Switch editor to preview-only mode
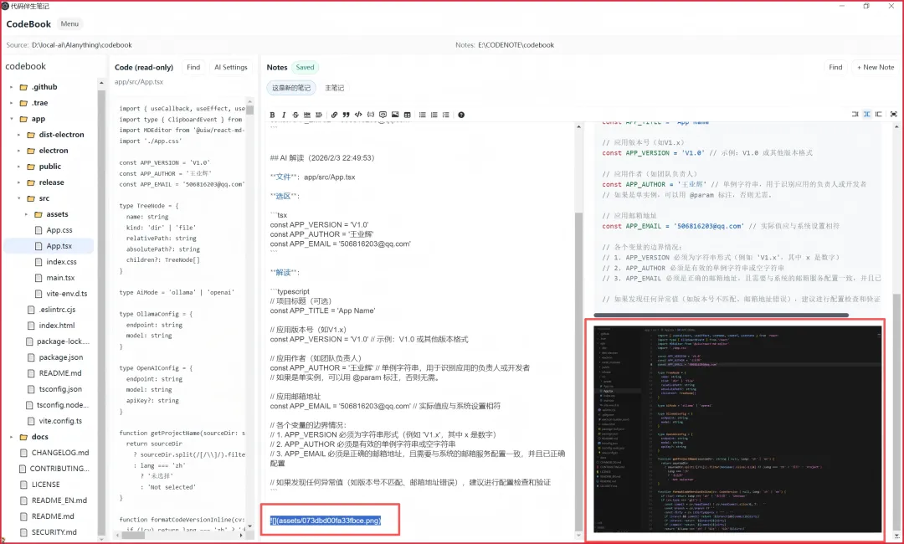The image size is (904, 544). pos(879,114)
